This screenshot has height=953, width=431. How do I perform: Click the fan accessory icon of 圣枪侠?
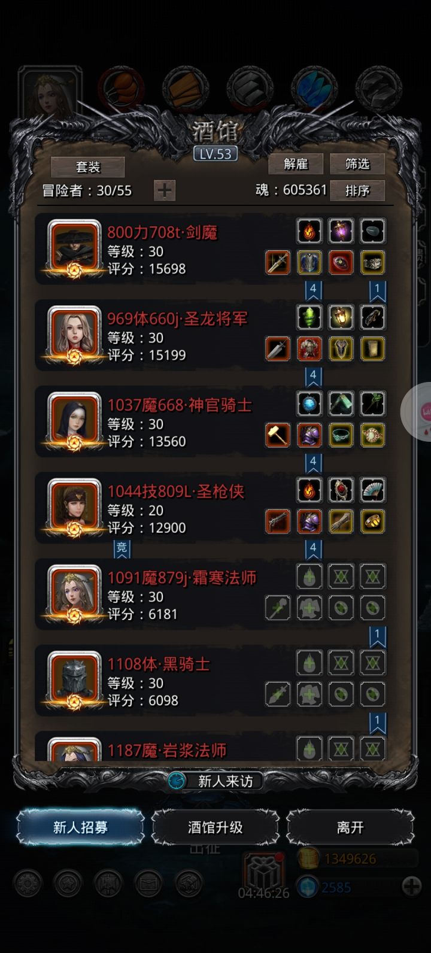tap(372, 490)
